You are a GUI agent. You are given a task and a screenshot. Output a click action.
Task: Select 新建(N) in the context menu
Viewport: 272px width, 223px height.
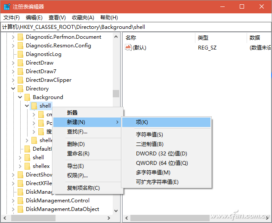coord(87,122)
